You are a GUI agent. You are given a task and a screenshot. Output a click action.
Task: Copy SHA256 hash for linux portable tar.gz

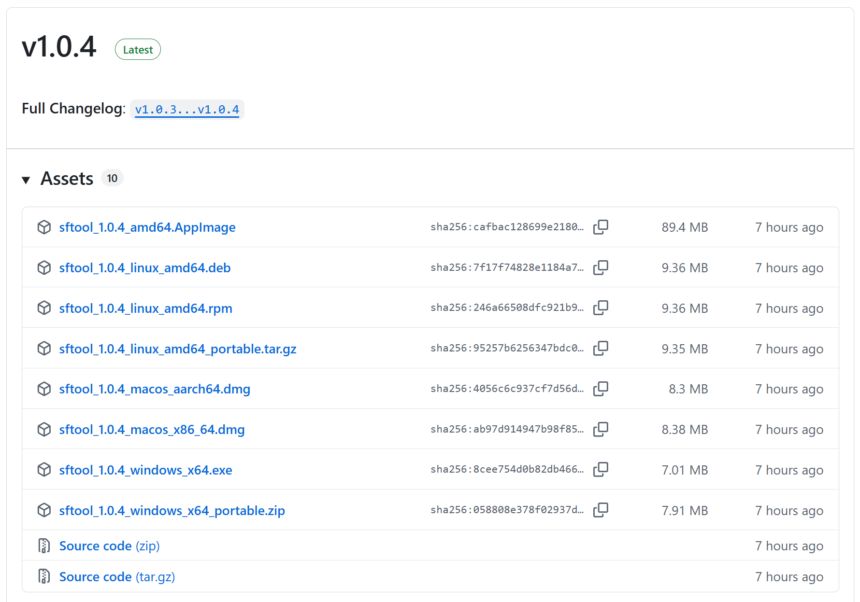[601, 348]
